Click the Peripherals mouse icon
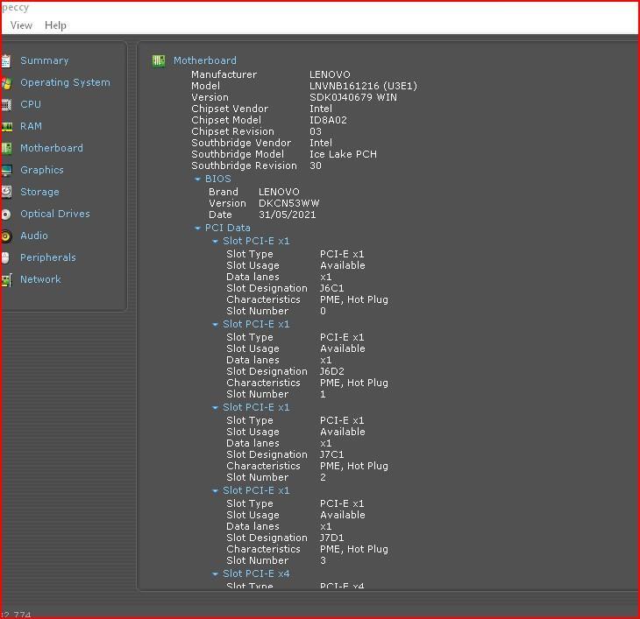Image resolution: width=640 pixels, height=619 pixels. 5,258
